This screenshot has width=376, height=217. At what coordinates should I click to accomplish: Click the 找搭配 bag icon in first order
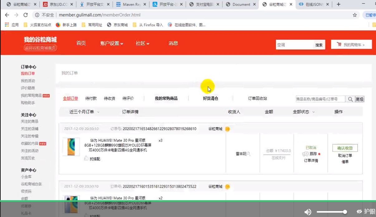pyautogui.click(x=86, y=158)
